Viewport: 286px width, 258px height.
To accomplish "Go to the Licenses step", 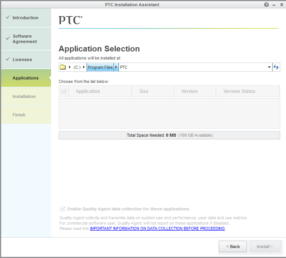I will tap(26, 60).
